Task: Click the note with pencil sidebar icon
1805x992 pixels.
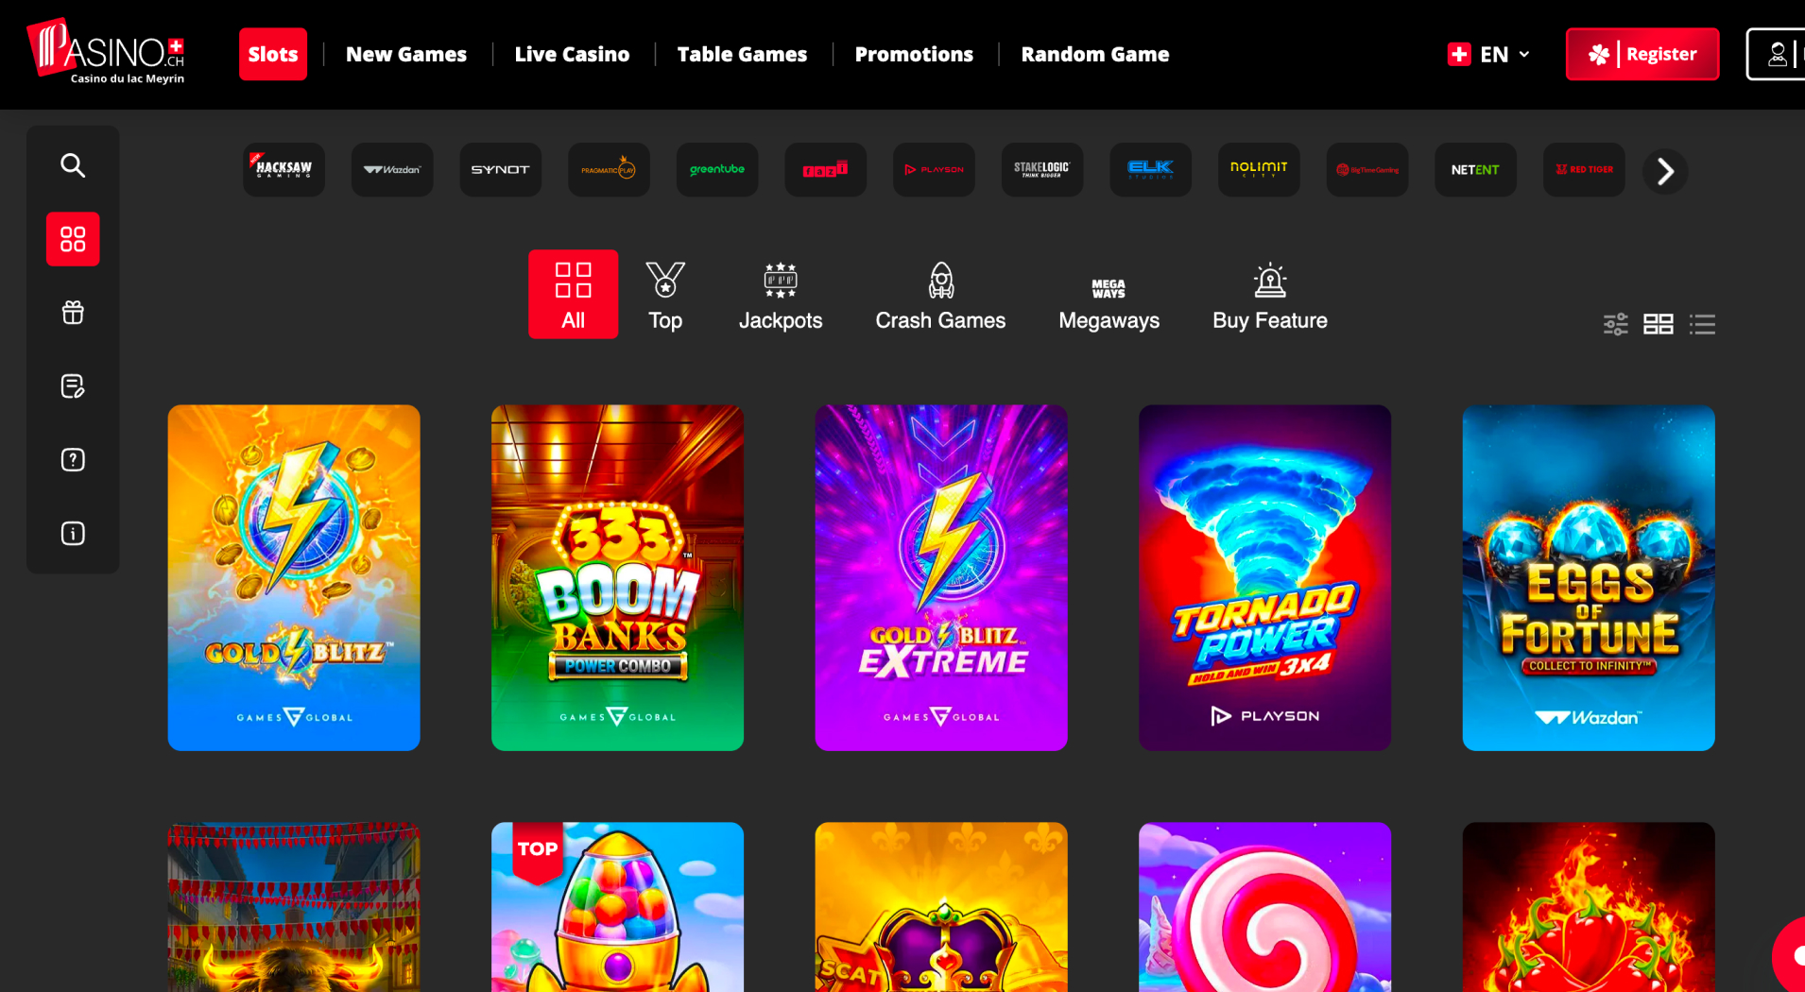Action: (x=73, y=386)
